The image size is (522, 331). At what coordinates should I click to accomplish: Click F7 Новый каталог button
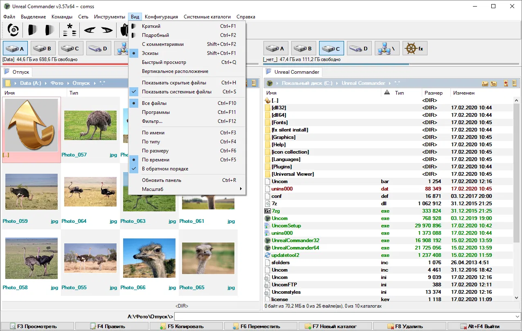(335, 326)
